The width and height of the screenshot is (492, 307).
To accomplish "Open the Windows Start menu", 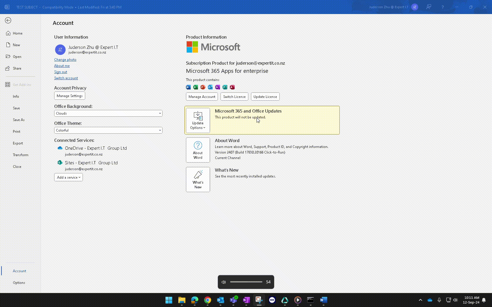I will pos(169,300).
